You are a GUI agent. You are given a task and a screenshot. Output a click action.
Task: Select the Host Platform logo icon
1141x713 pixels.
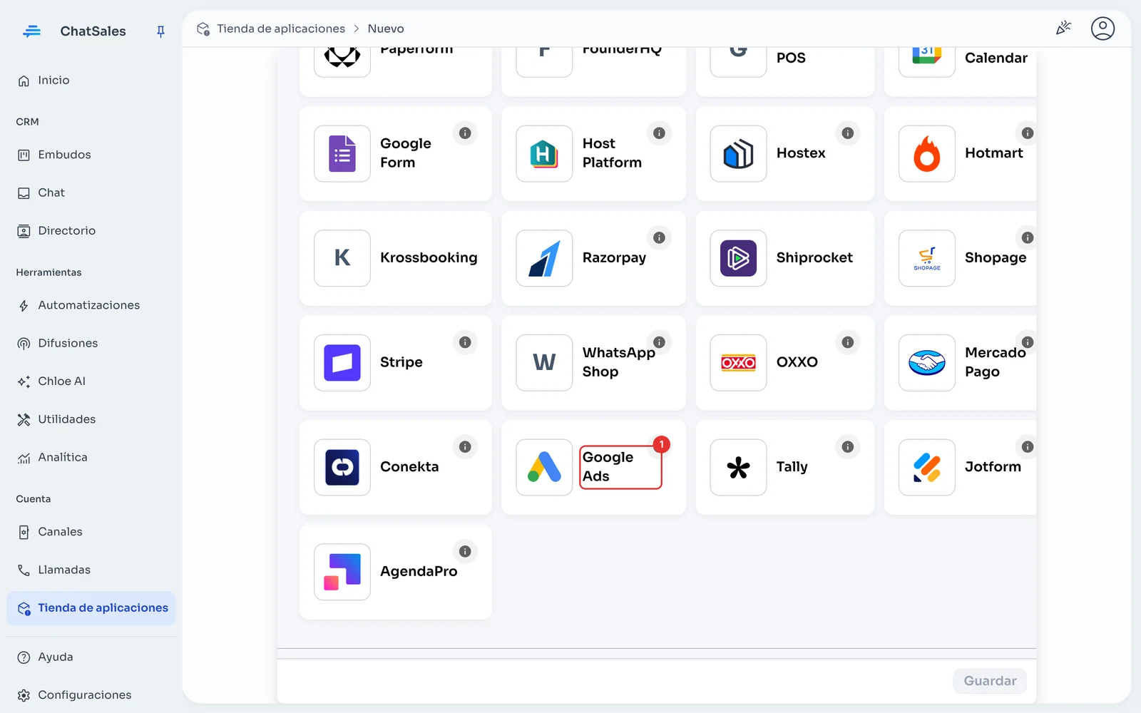point(544,154)
